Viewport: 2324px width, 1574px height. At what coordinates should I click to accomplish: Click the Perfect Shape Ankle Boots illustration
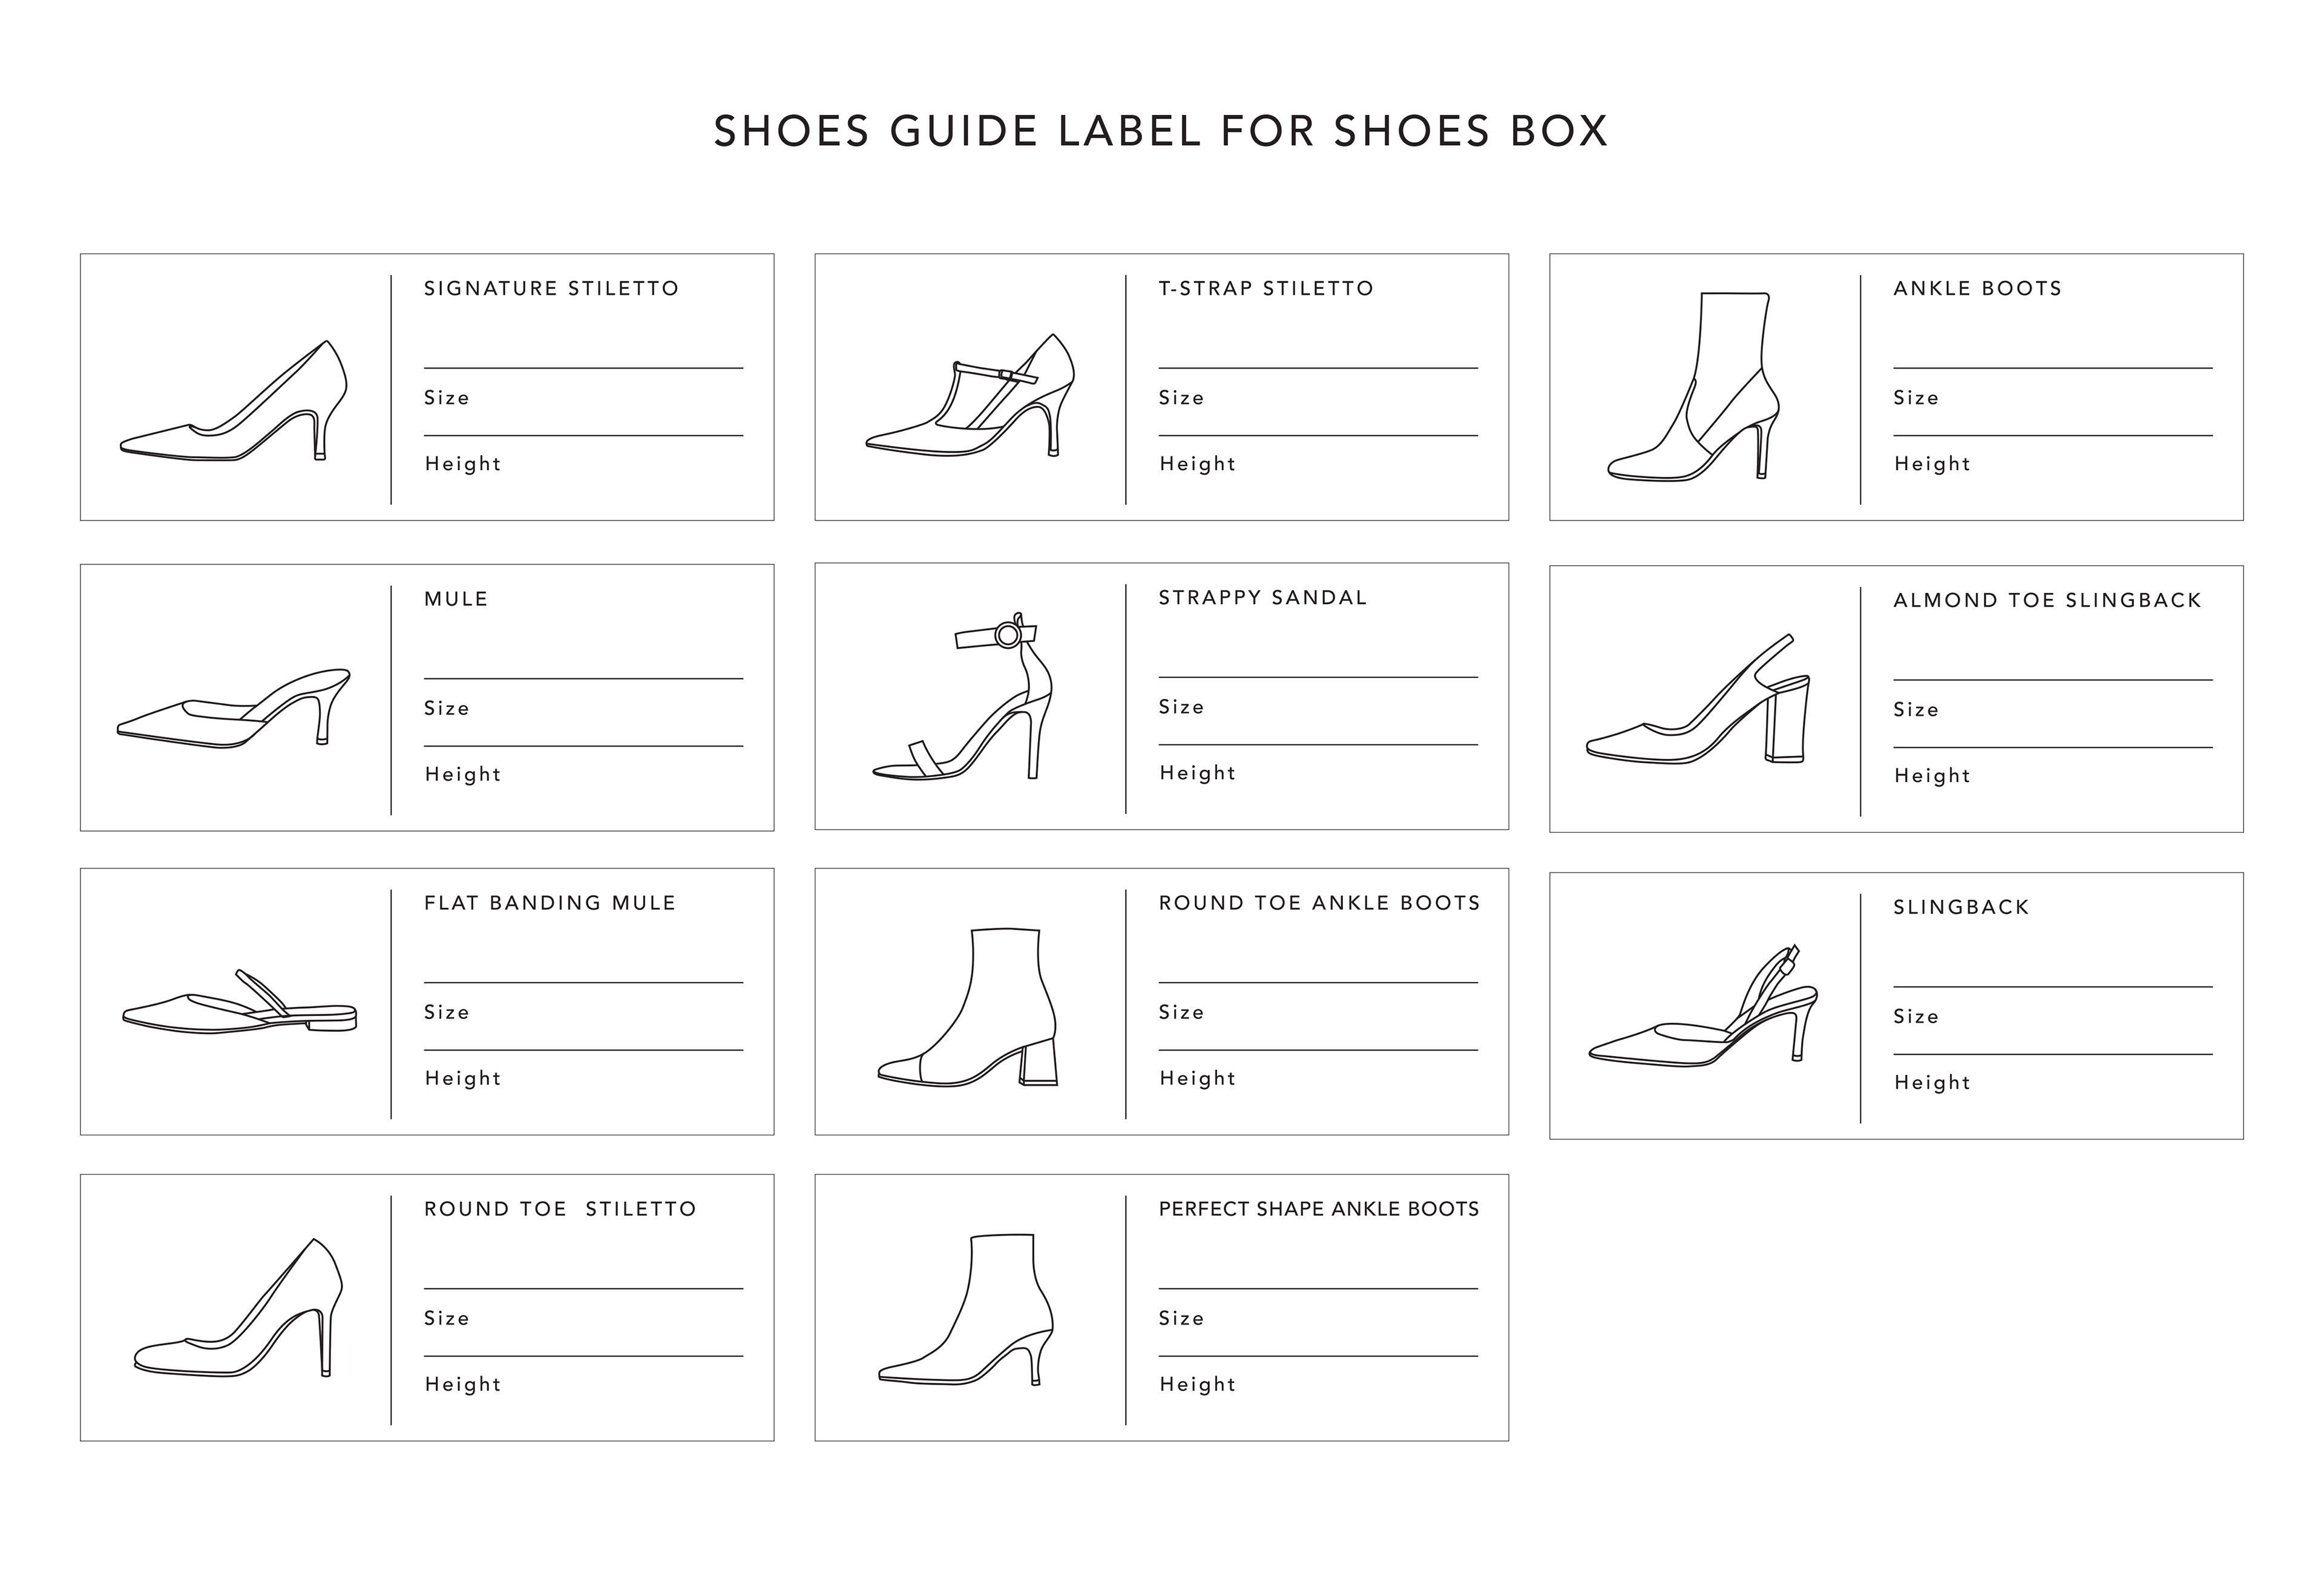pyautogui.click(x=966, y=1311)
